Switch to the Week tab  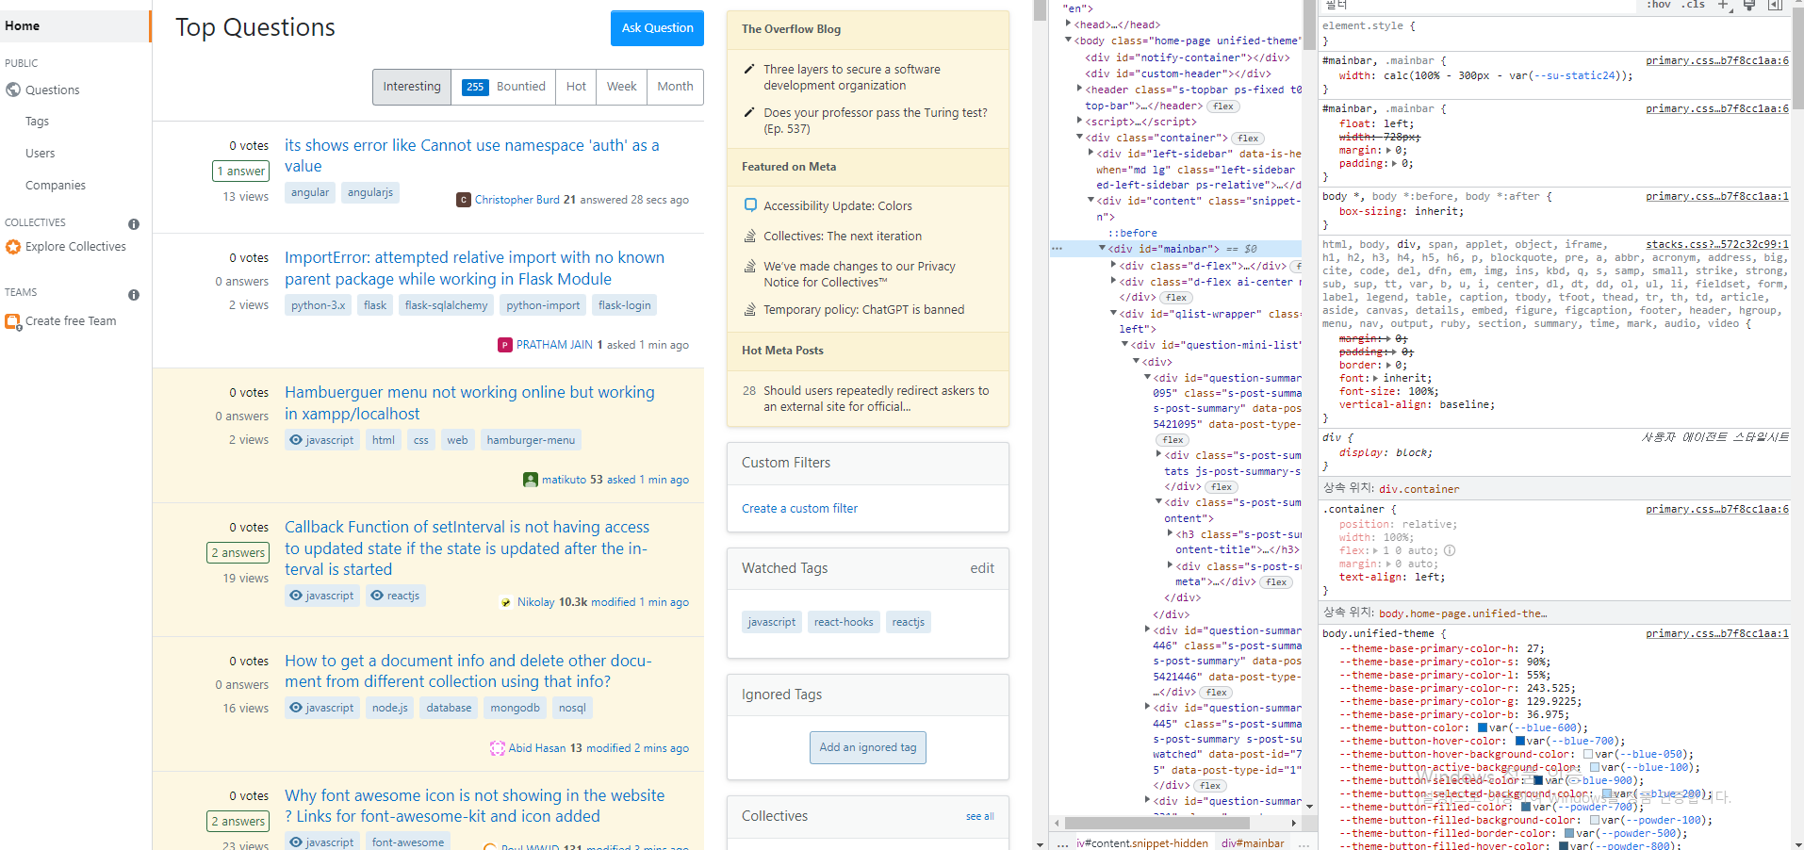pyautogui.click(x=621, y=87)
